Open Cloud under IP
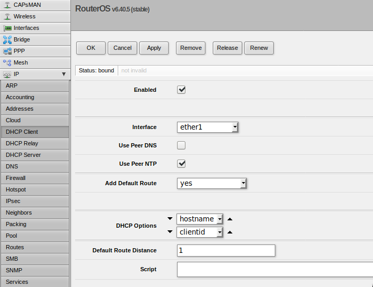 click(x=35, y=120)
